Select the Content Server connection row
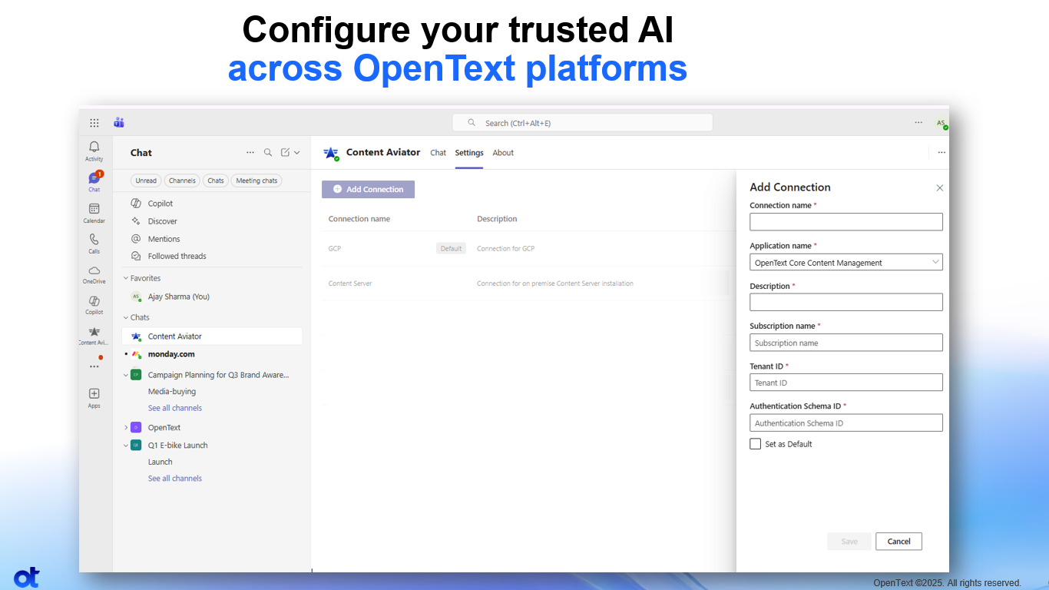1049x590 pixels. tap(528, 283)
